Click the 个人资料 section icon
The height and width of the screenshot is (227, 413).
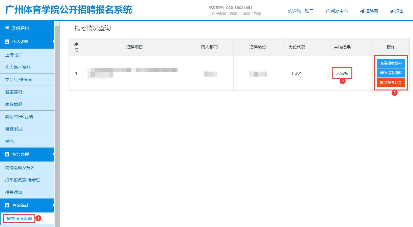[x=7, y=42]
